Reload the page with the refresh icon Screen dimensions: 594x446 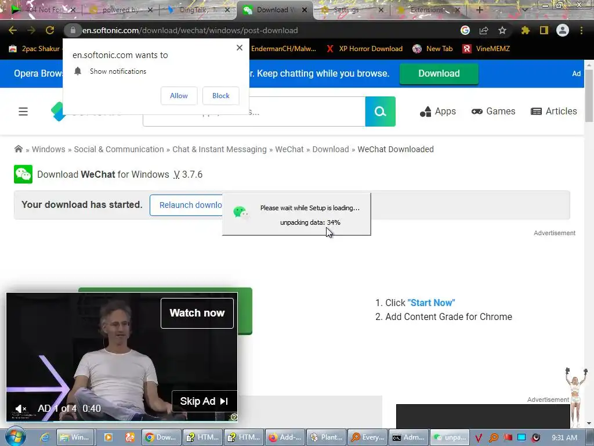50,30
